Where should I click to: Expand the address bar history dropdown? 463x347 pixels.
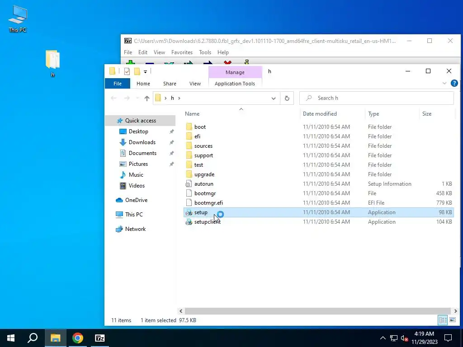(x=274, y=98)
